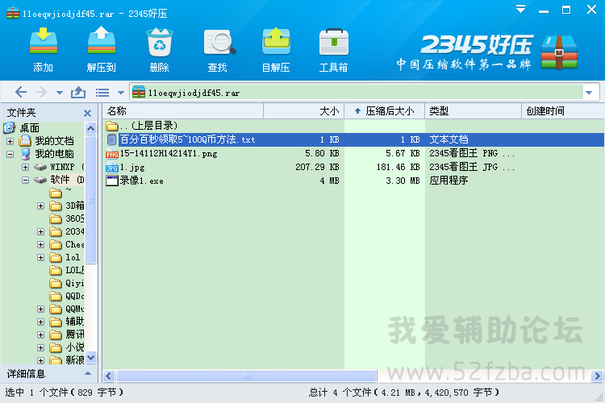
Task: Click the go-up-one-level folder icon
Action: [x=78, y=92]
